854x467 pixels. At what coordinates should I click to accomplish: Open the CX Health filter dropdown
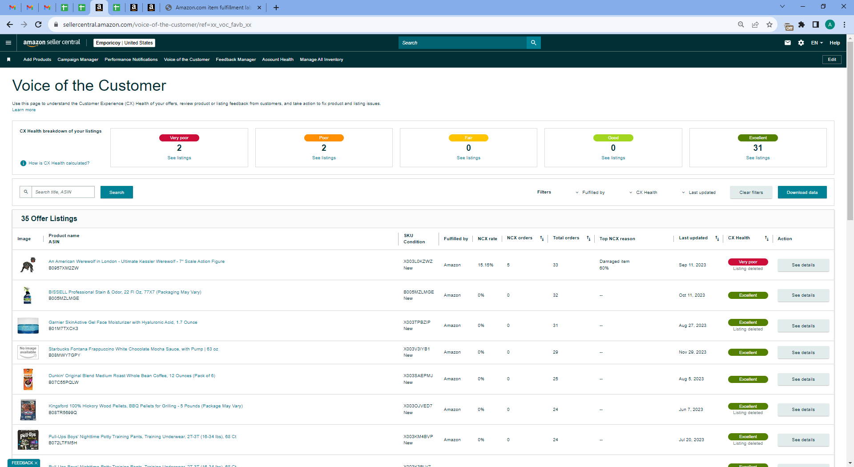tap(643, 193)
